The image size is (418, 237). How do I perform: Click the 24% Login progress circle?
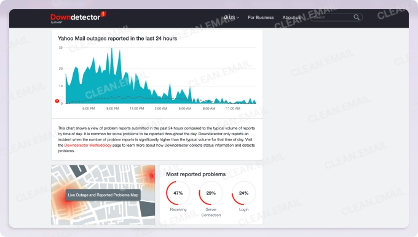(x=243, y=193)
